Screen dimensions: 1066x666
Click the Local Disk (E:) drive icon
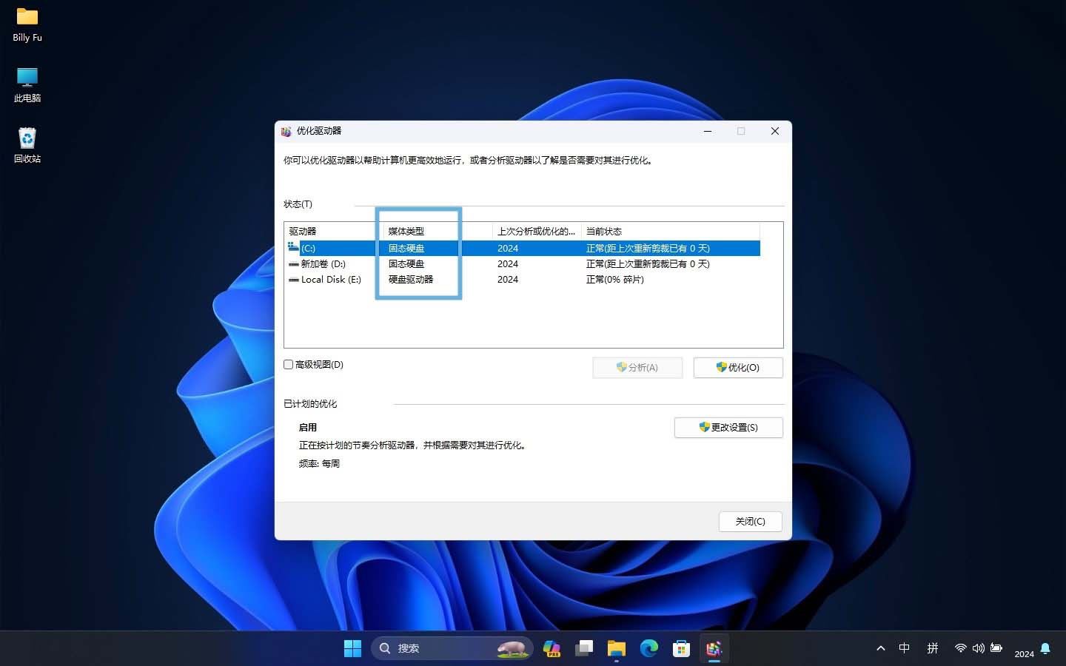pos(294,279)
